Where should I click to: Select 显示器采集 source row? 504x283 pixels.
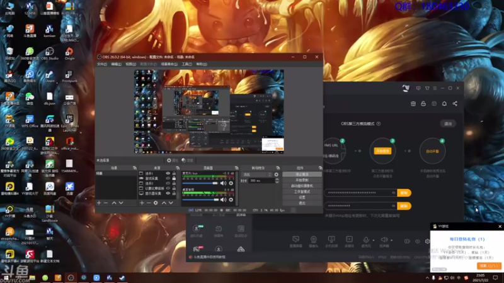[x=158, y=194]
